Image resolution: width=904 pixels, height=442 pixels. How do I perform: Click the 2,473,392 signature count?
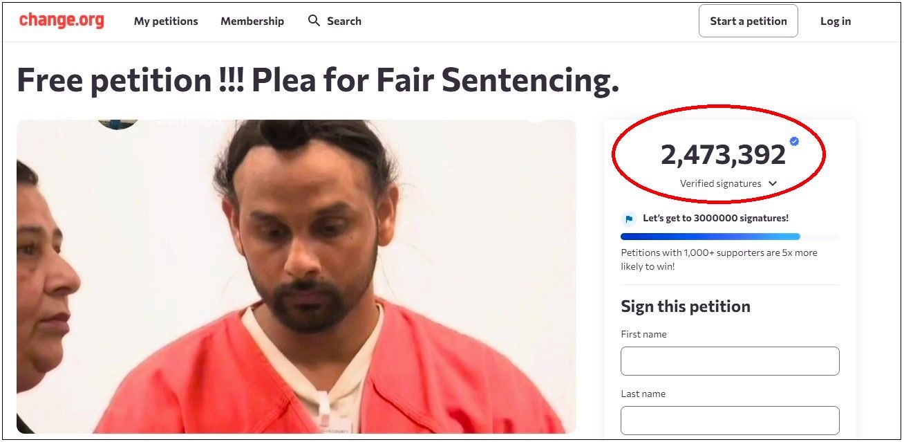[723, 155]
